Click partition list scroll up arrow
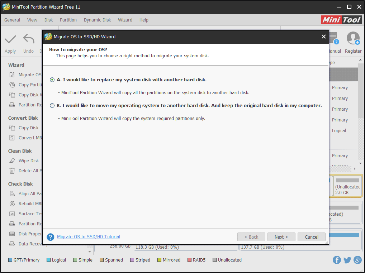 tap(360, 60)
